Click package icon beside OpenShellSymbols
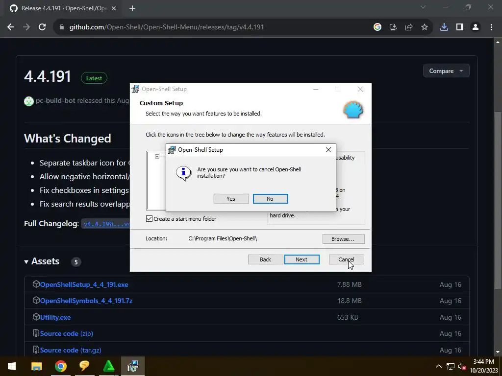The image size is (502, 376). [x=36, y=301]
